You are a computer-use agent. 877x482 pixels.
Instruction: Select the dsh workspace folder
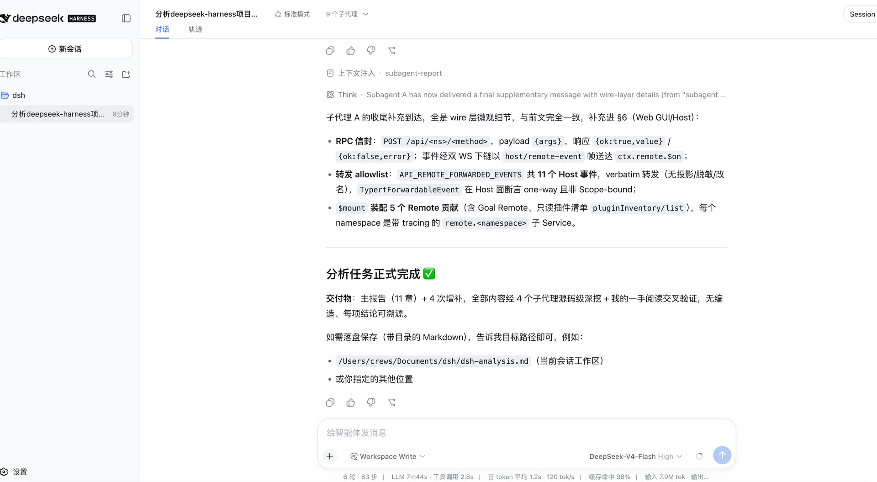coord(66,95)
